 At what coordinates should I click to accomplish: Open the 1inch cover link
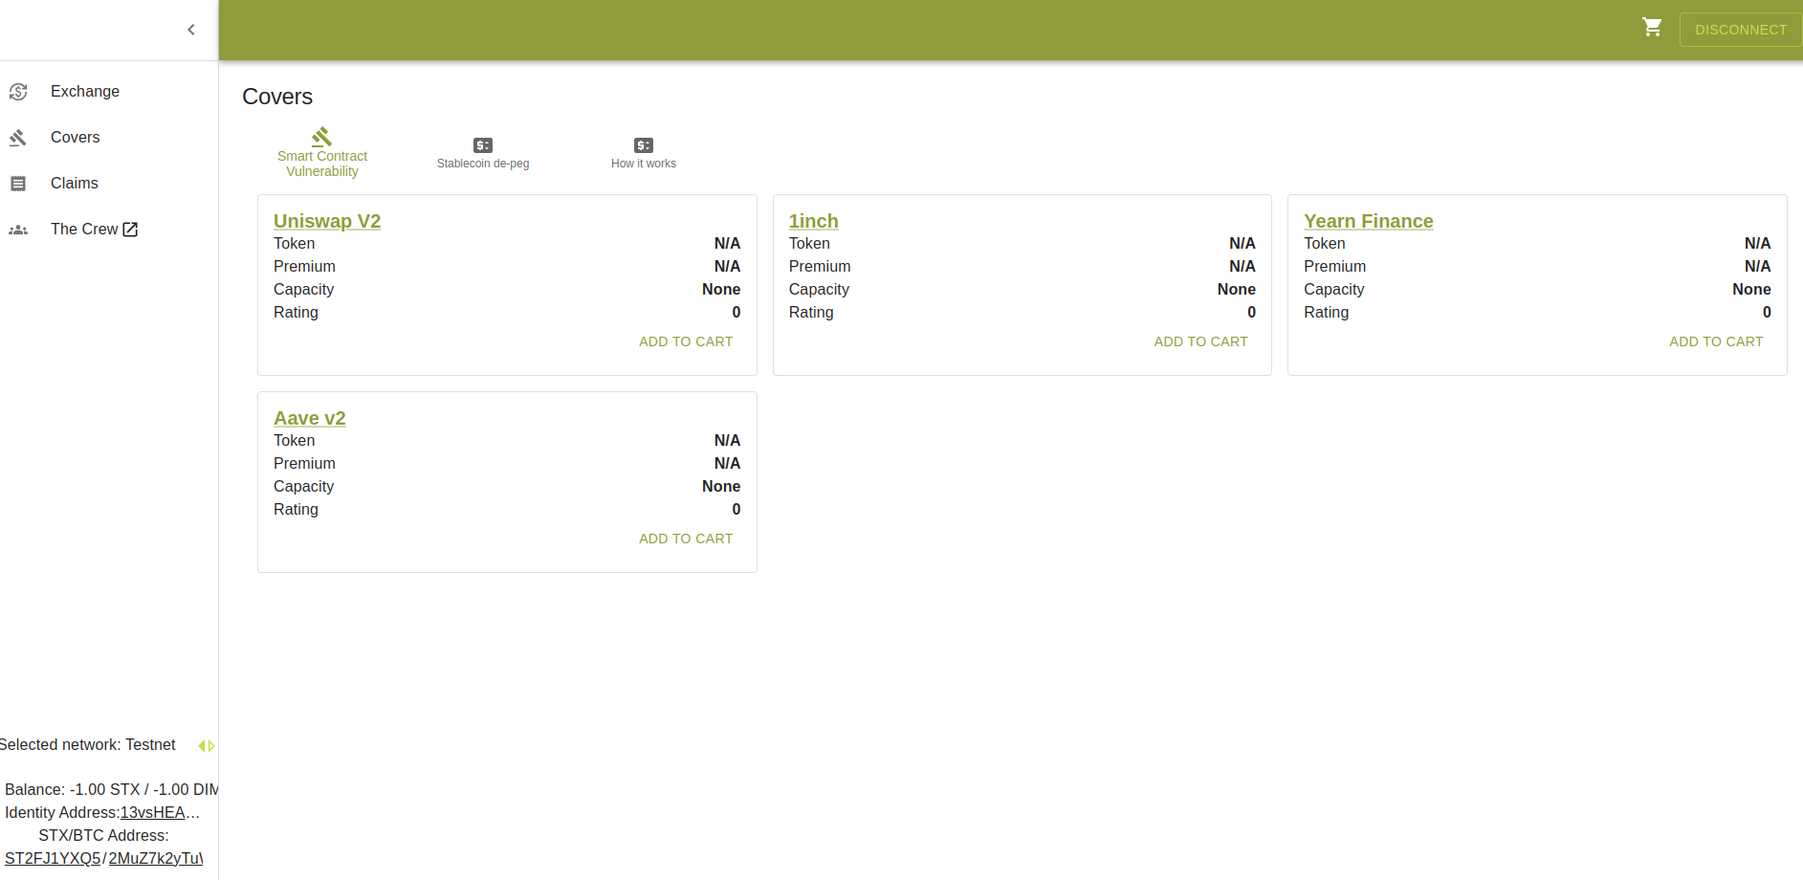[x=813, y=221]
